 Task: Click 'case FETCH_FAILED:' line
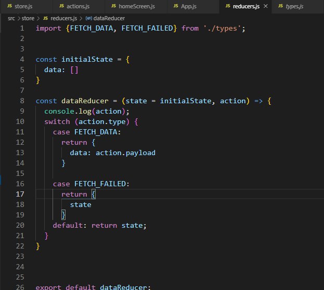coord(91,184)
